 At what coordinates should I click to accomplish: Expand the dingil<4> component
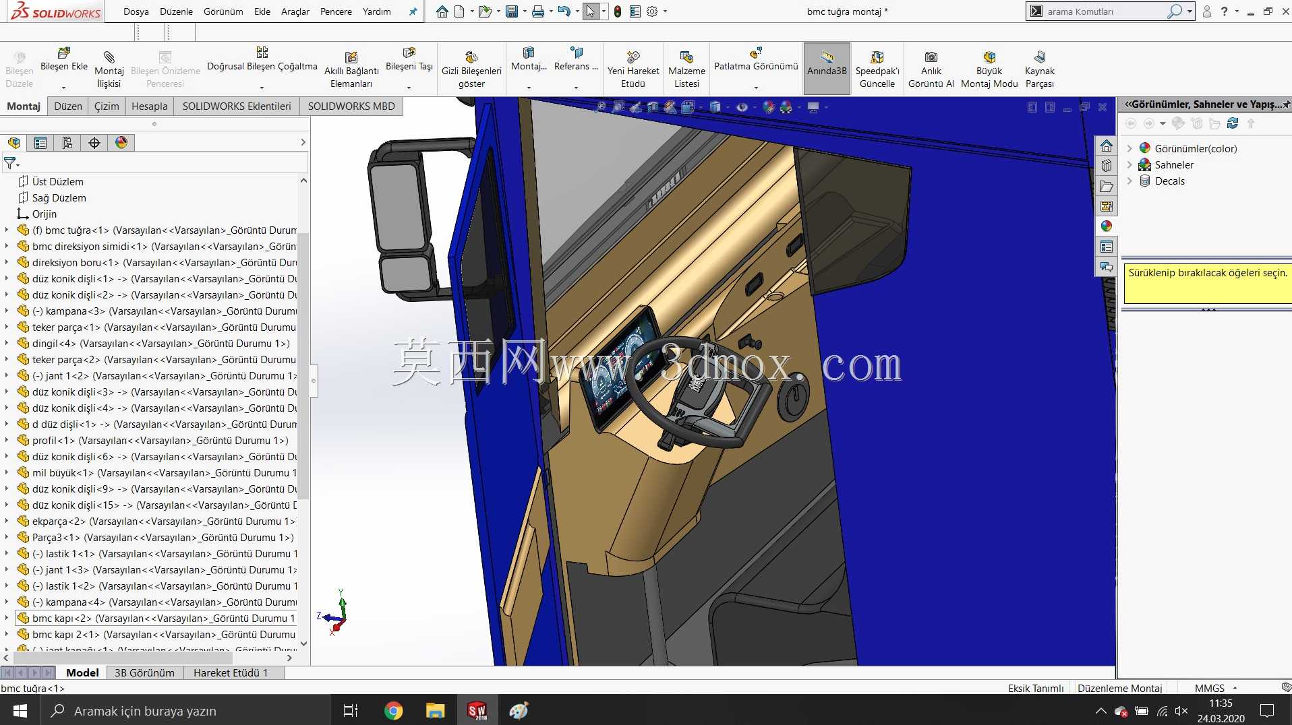coord(7,343)
